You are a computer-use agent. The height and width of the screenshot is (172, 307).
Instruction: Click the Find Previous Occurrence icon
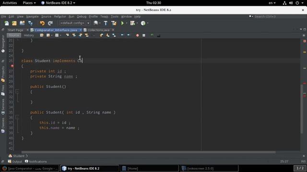point(74,35)
